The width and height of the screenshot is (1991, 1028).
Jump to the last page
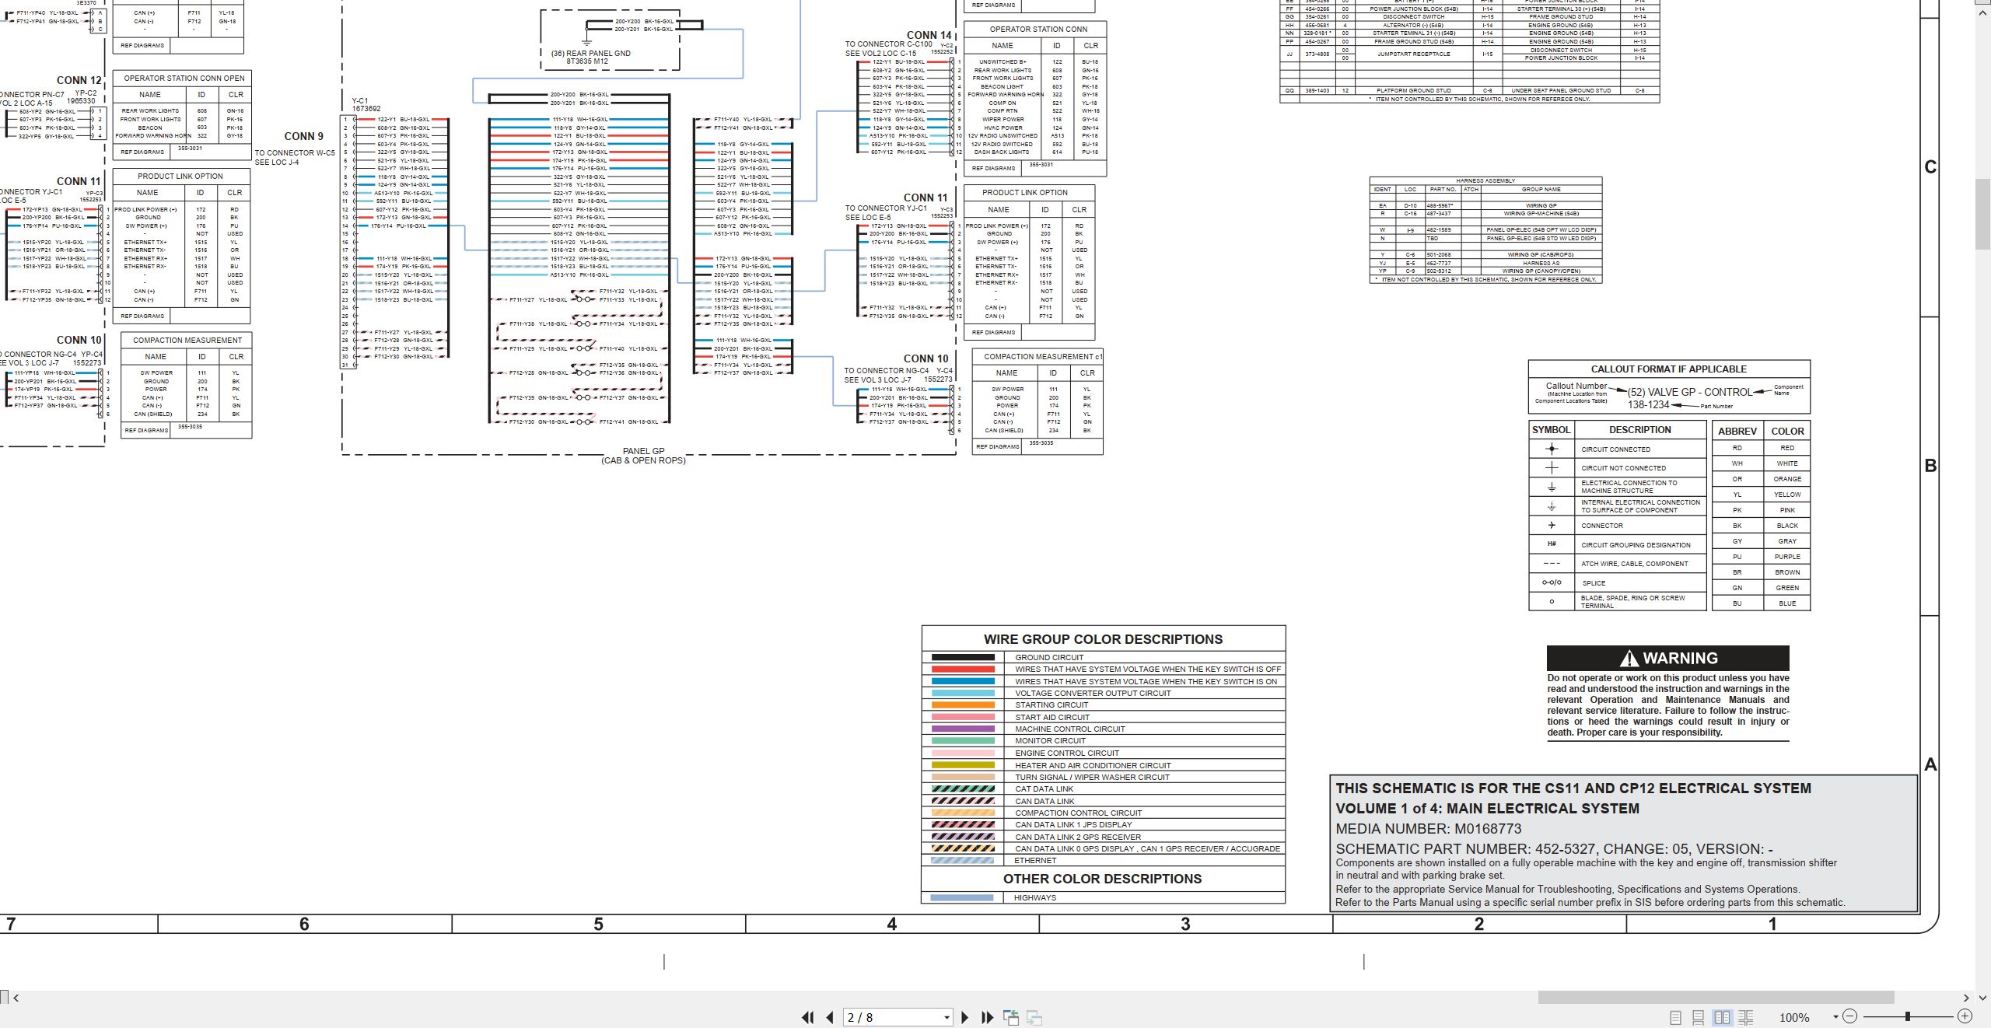pos(988,1017)
